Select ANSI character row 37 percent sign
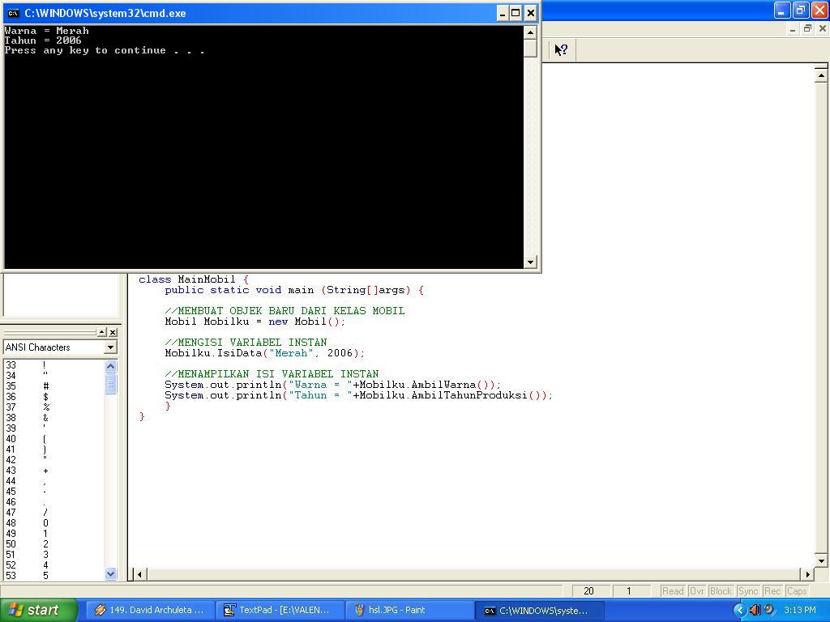This screenshot has width=830, height=622. pos(53,407)
